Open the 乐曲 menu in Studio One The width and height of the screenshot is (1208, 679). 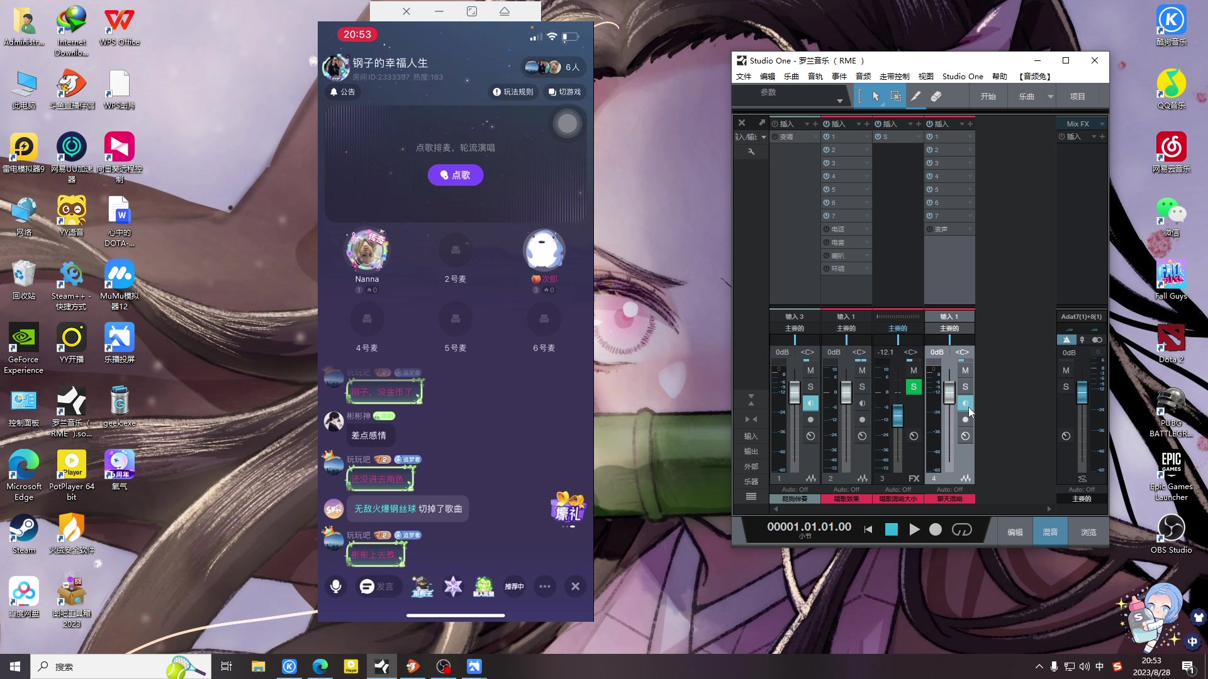(789, 76)
